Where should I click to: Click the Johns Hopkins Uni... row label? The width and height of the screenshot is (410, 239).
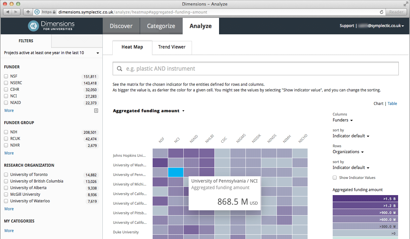pos(130,155)
